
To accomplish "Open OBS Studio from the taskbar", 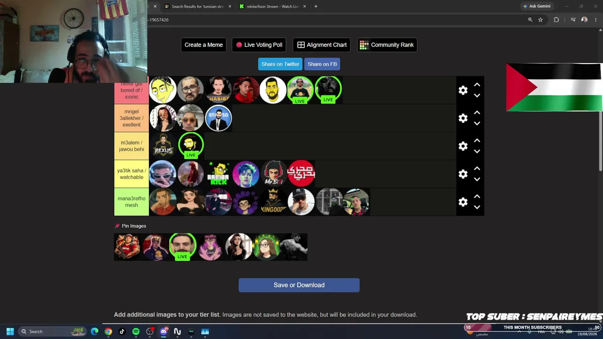I will click(x=150, y=331).
